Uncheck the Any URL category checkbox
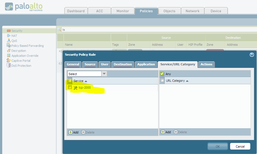257x154 pixels. point(162,74)
